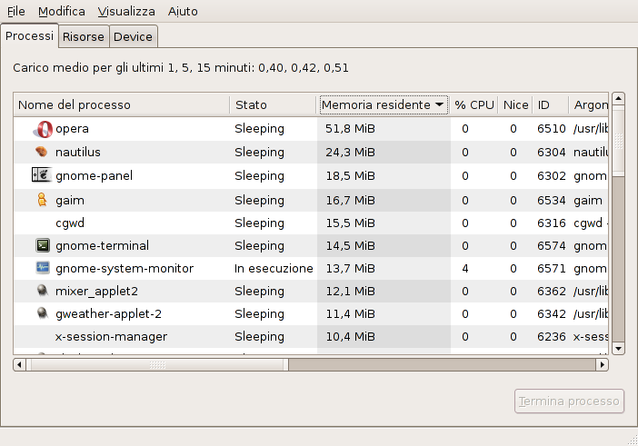Select the nautilus process name
638x446 pixels.
(78, 152)
